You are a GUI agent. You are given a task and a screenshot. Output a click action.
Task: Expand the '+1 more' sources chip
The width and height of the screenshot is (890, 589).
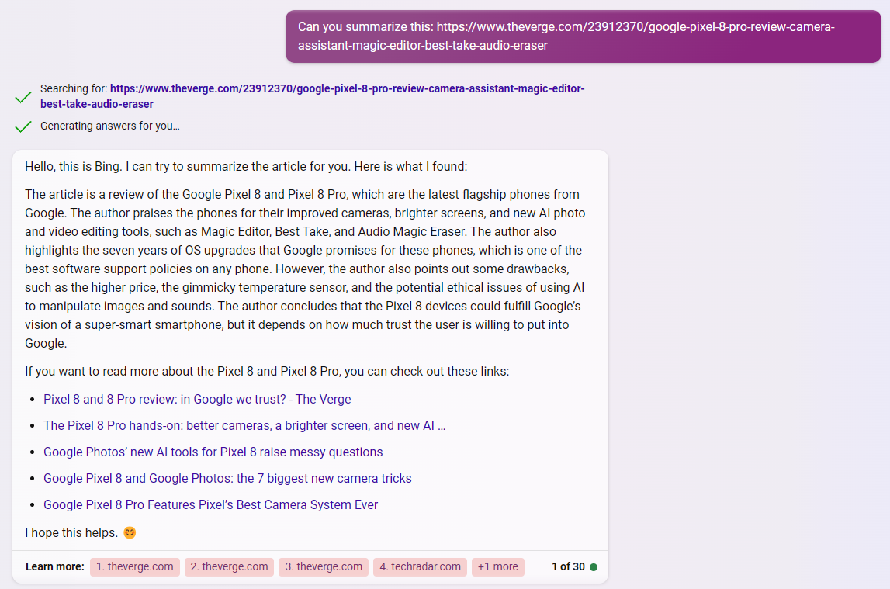pos(498,566)
